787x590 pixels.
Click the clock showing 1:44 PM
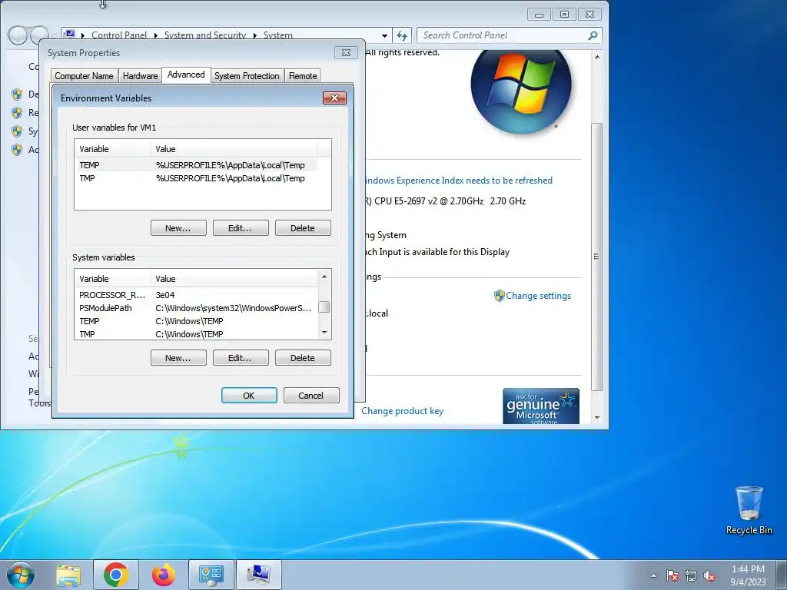coord(748,575)
